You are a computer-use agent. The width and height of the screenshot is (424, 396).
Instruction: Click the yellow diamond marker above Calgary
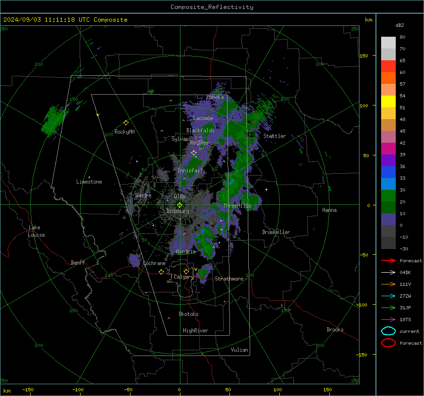(186, 271)
